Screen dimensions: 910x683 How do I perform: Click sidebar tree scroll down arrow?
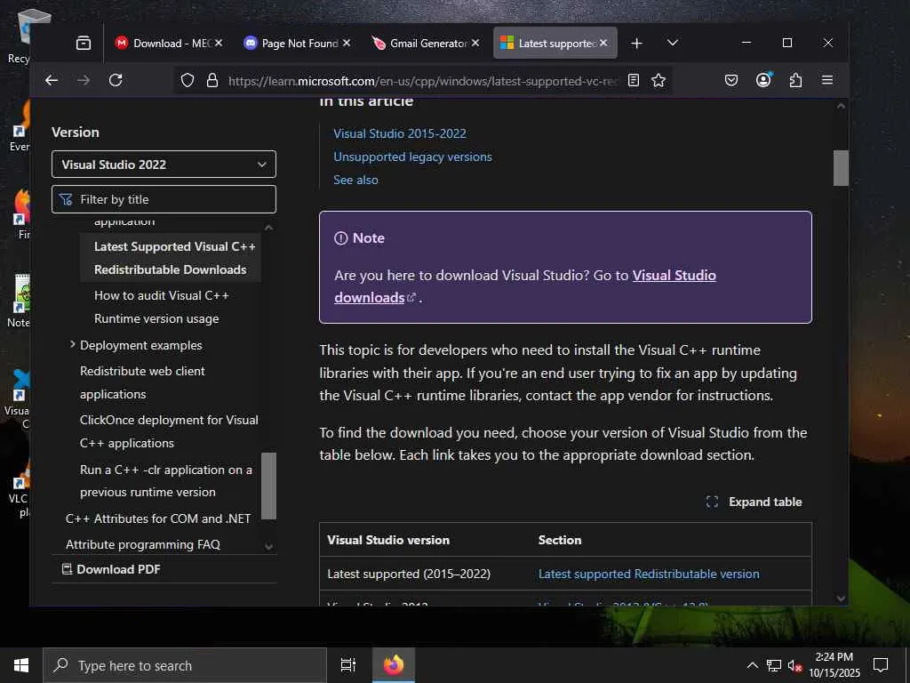[x=268, y=547]
